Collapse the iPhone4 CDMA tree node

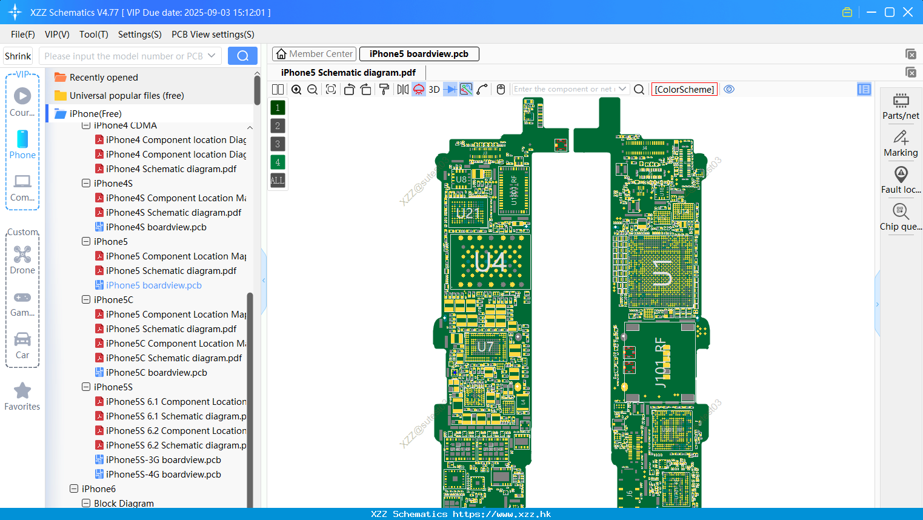86,125
